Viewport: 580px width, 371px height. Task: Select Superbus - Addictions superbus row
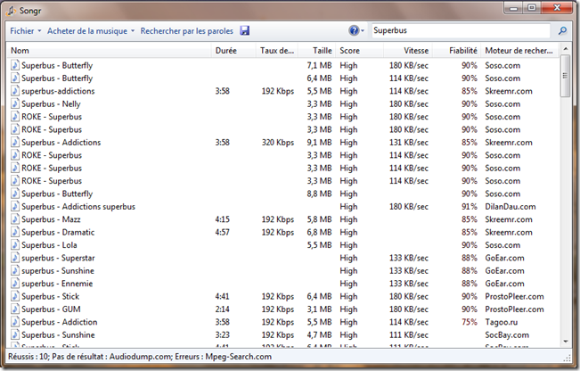tap(283, 206)
